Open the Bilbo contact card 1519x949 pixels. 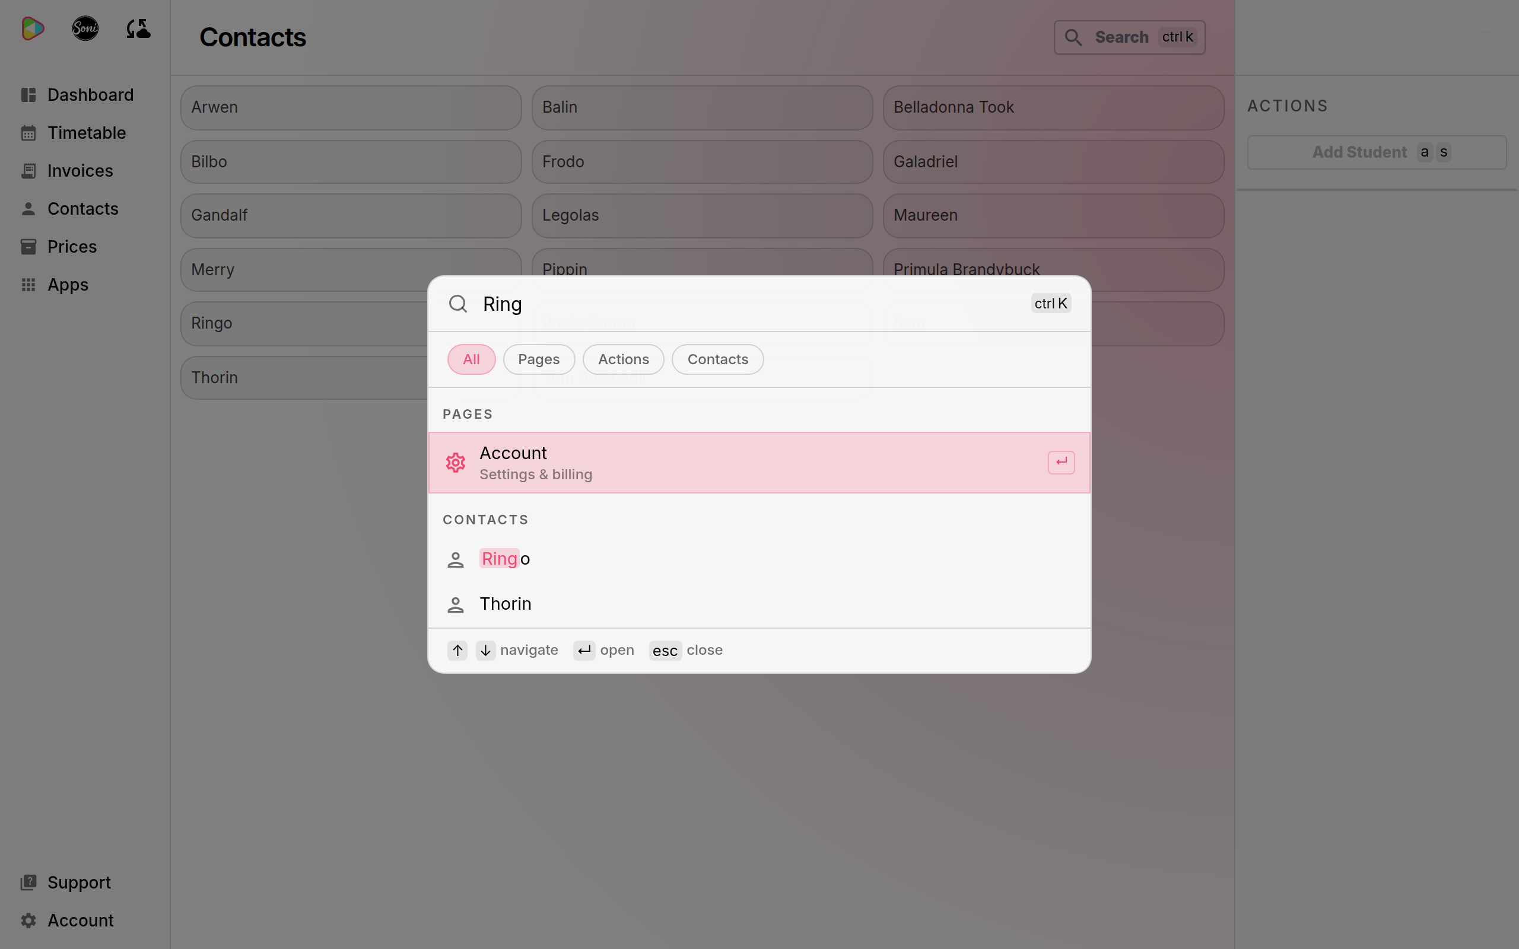tap(351, 162)
